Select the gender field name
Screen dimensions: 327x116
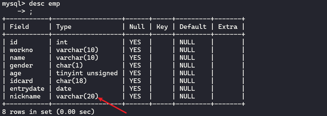[21, 65]
